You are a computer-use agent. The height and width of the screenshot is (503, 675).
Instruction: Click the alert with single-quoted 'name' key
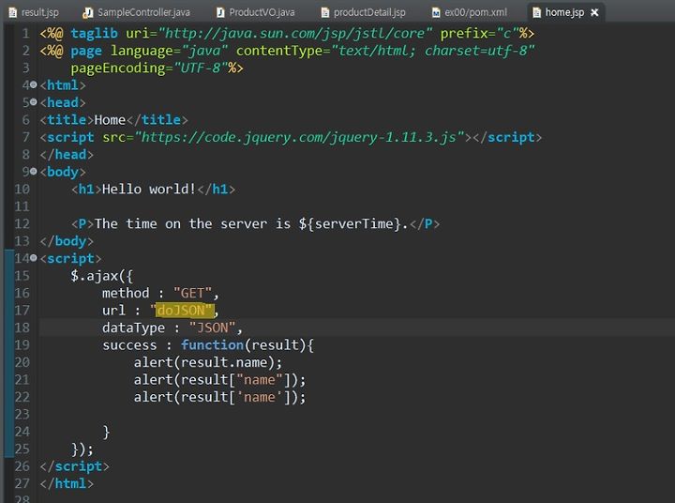pyautogui.click(x=219, y=397)
